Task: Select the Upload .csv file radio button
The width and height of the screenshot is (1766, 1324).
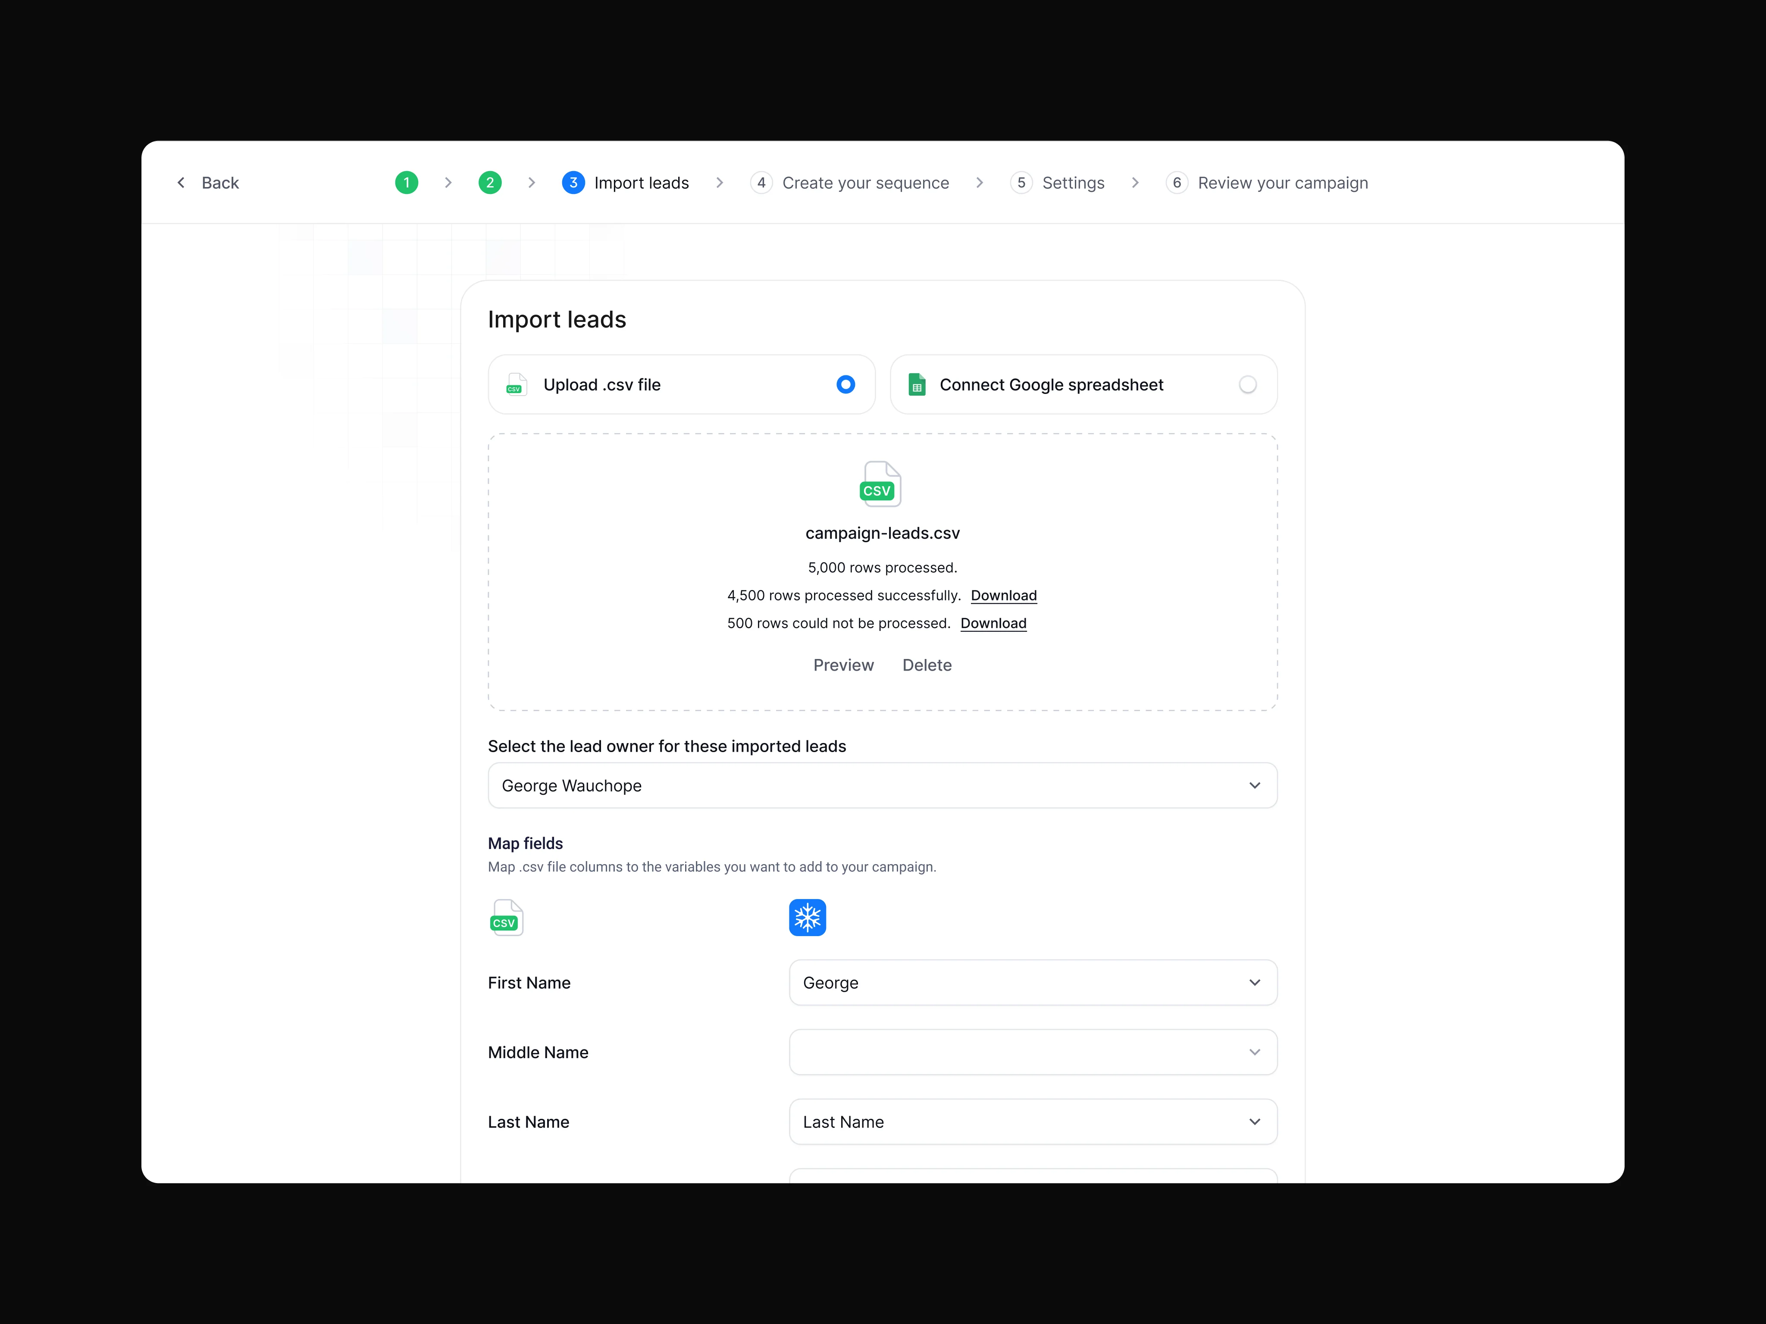Action: (x=845, y=385)
